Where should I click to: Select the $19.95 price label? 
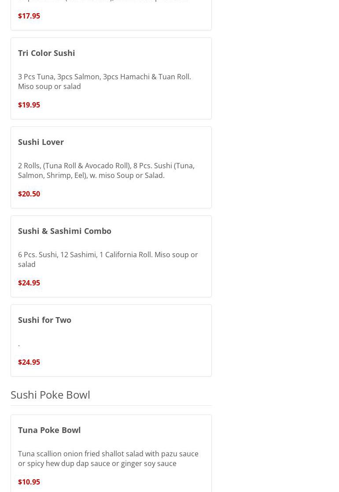pyautogui.click(x=29, y=105)
